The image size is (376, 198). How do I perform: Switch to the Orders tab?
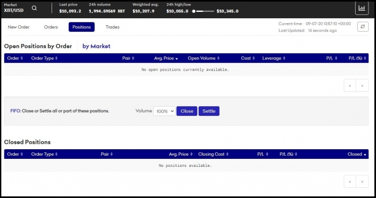pyautogui.click(x=51, y=27)
